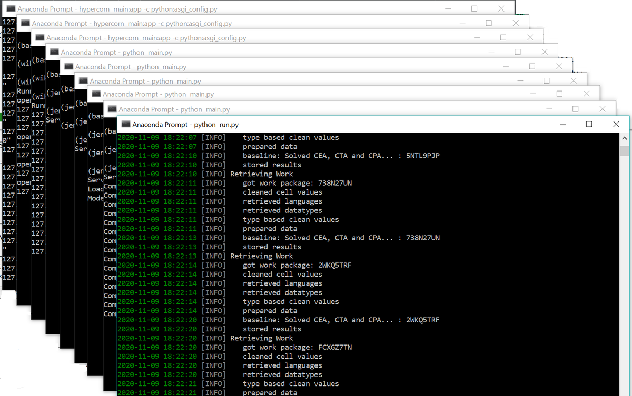This screenshot has width=632, height=396.
Task: Click 'stored results' logged at 18:22:10
Action: point(272,165)
